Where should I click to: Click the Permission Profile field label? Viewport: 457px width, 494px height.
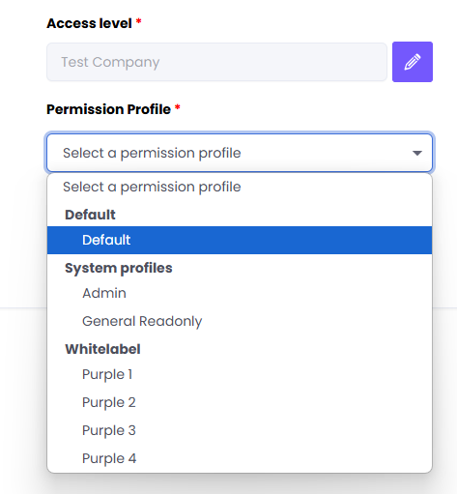click(108, 109)
